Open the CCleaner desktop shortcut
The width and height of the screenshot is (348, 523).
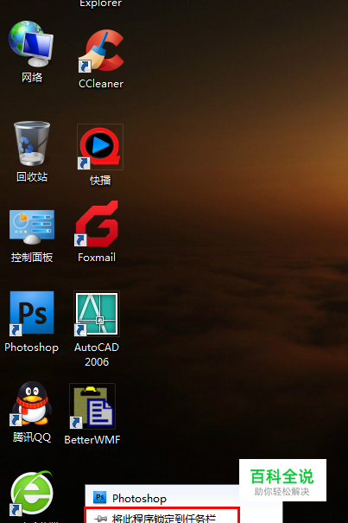tap(101, 51)
